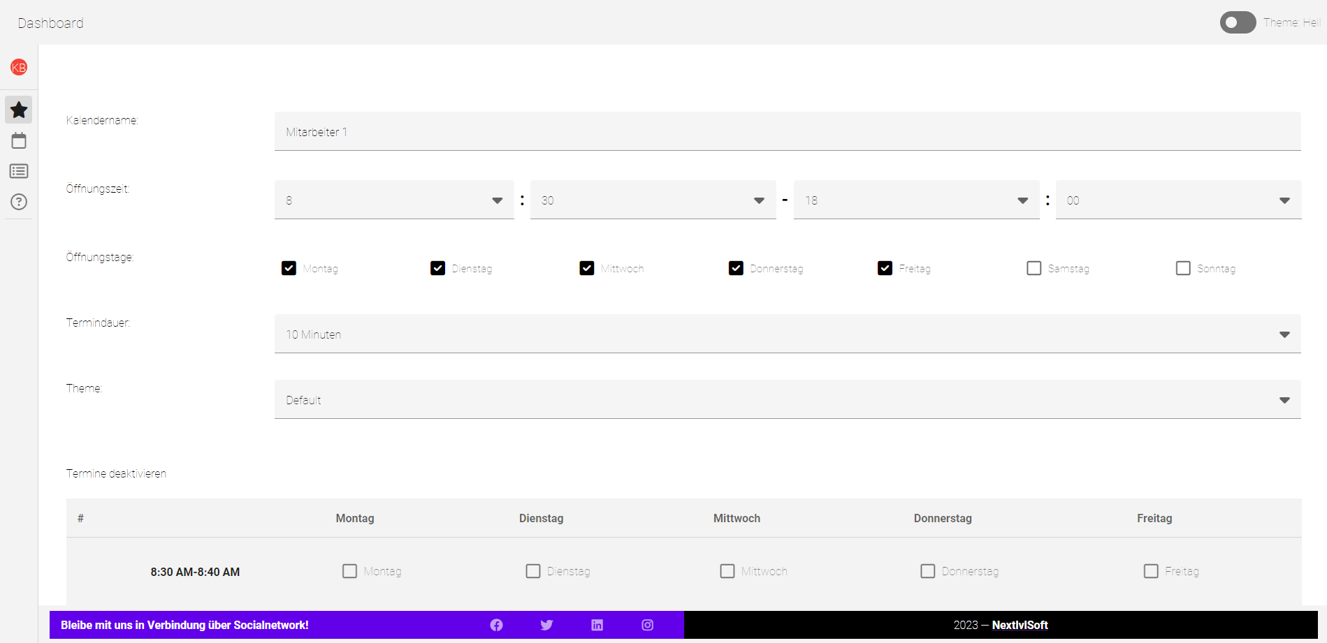Click the red KB avatar icon
The width and height of the screenshot is (1327, 643).
[19, 68]
